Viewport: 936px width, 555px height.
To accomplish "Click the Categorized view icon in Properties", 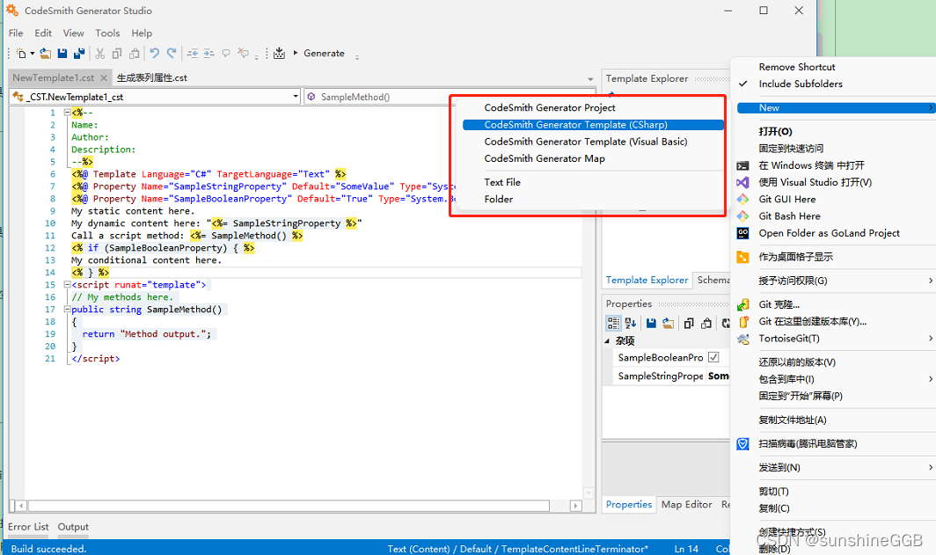I will pos(613,323).
